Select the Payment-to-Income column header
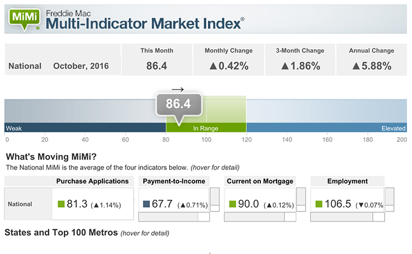Image resolution: width=412 pixels, height=254 pixels. 174,181
